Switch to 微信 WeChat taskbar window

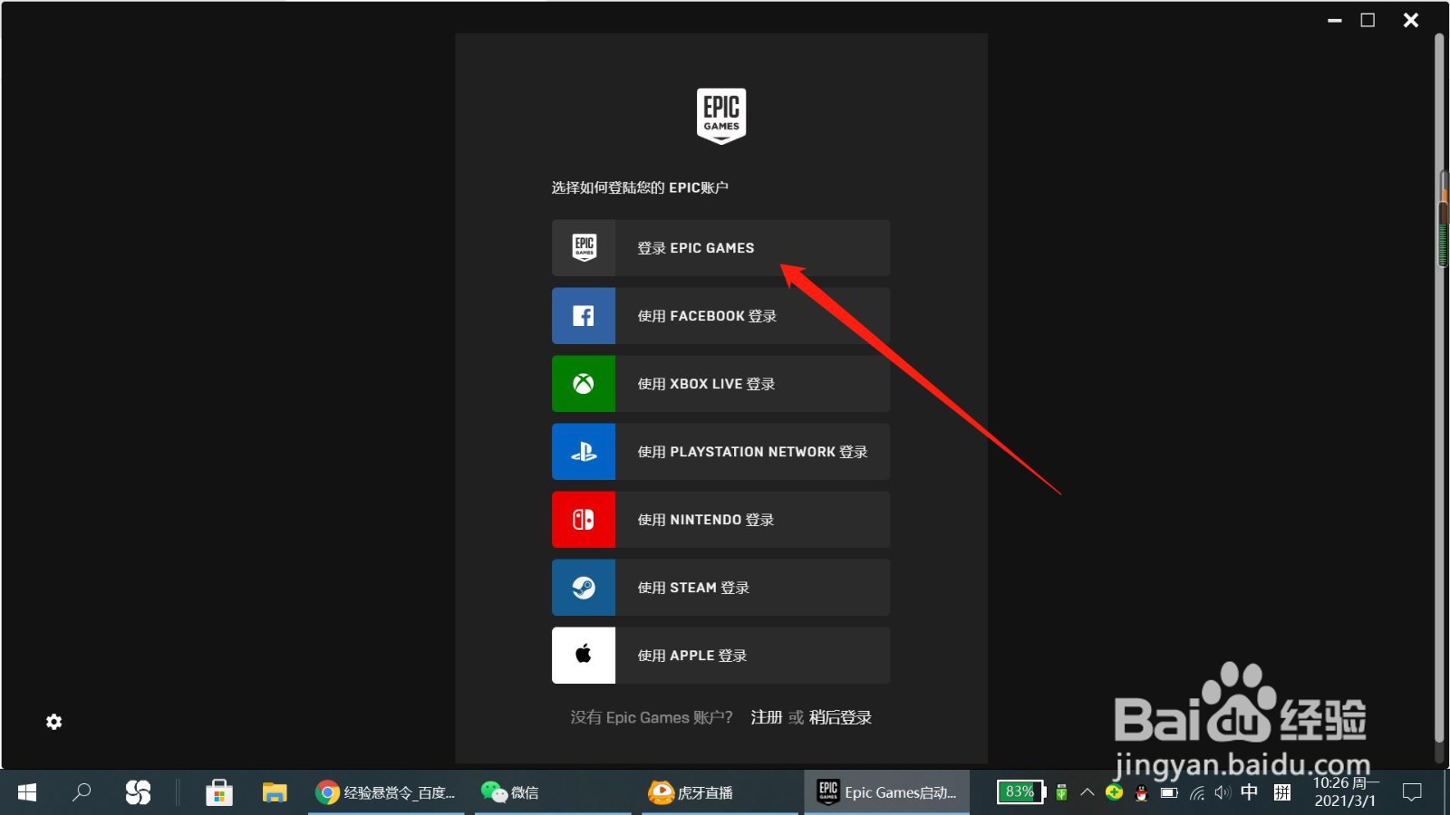[553, 792]
